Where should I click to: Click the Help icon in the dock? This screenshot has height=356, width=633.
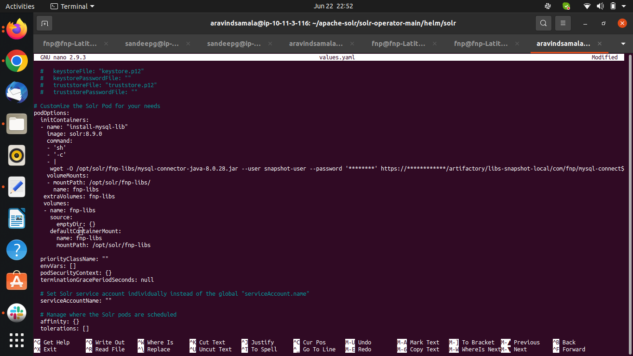coord(16,249)
